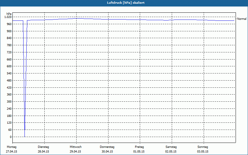The width and height of the screenshot is (248, 155).
Task: Click the '120' y-axis value
Action: 10,123
